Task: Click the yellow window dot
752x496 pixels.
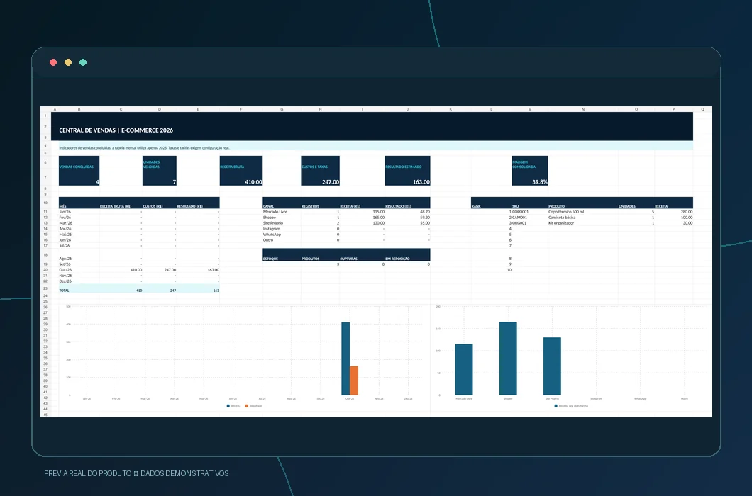Action: [x=68, y=62]
